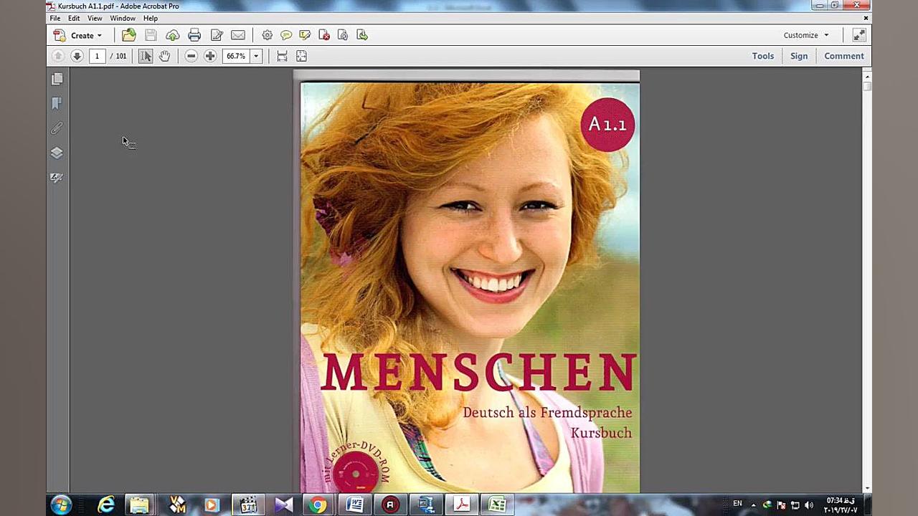The height and width of the screenshot is (516, 918).
Task: Open File Explorer from taskbar
Action: [139, 505]
